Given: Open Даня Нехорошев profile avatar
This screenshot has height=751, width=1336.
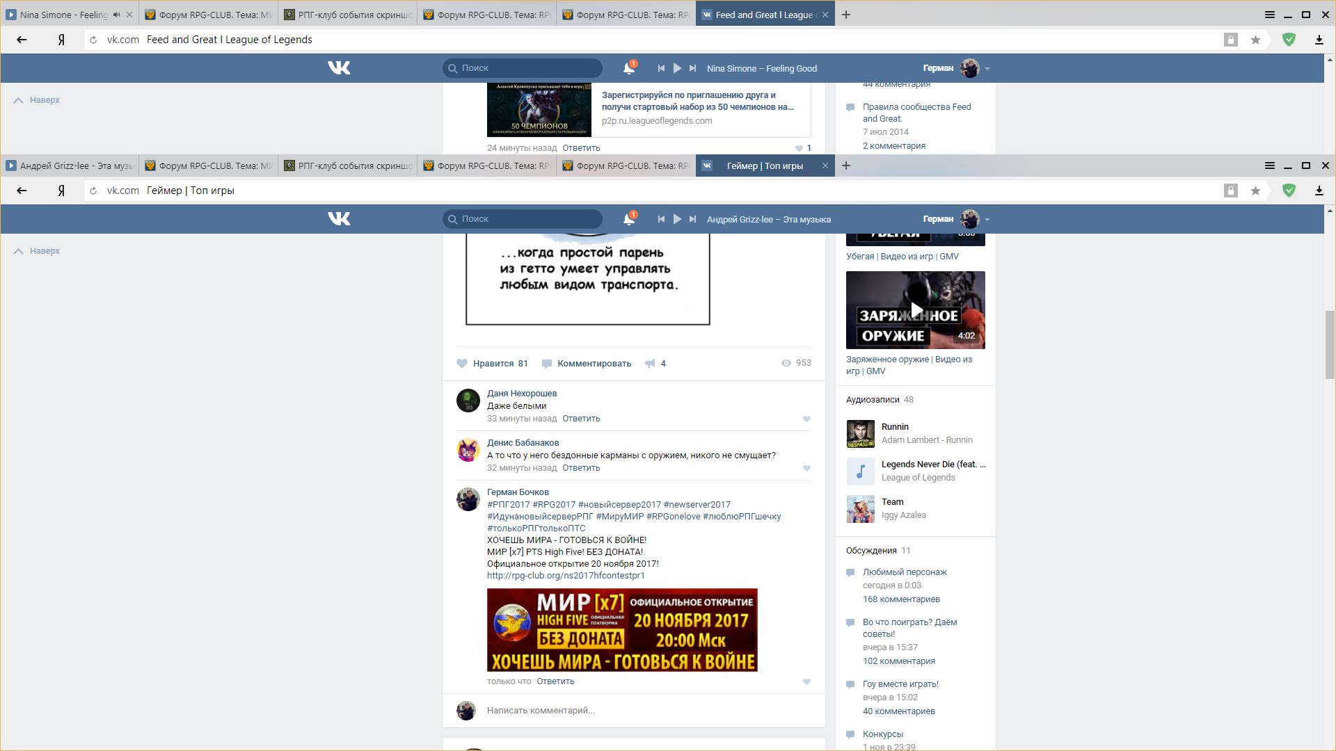Looking at the screenshot, I should 468,401.
